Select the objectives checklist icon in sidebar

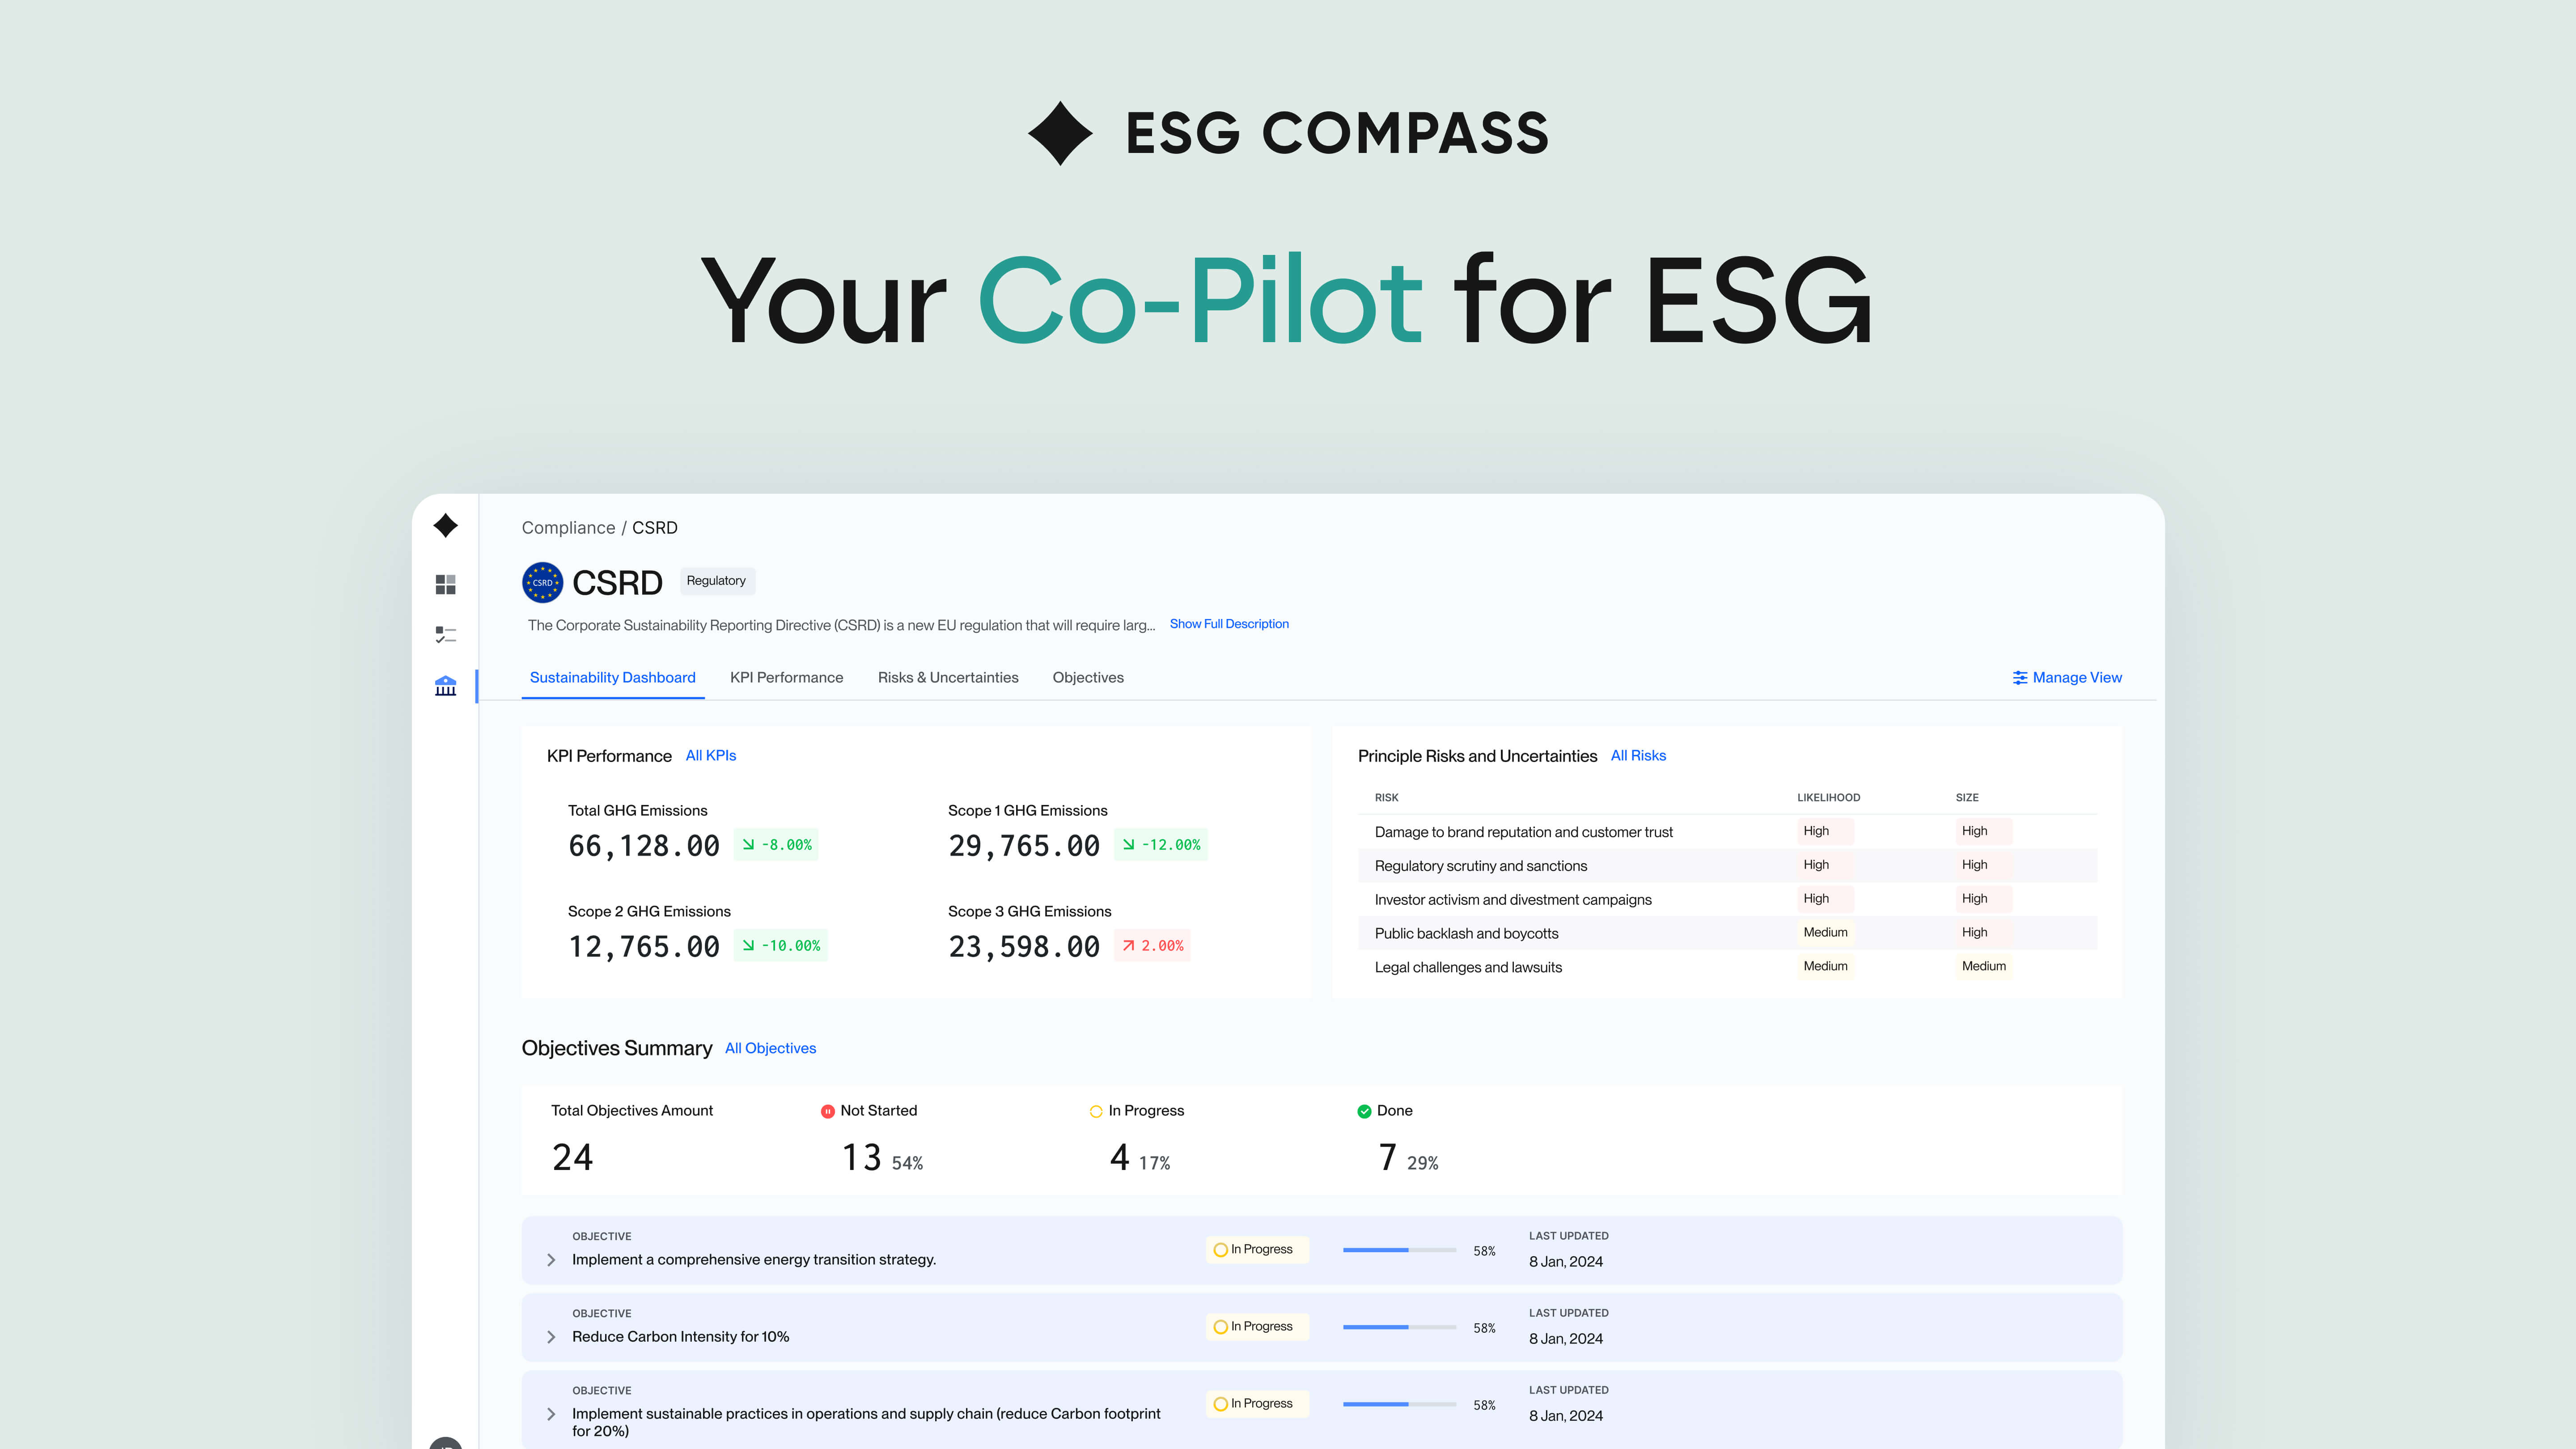[446, 634]
